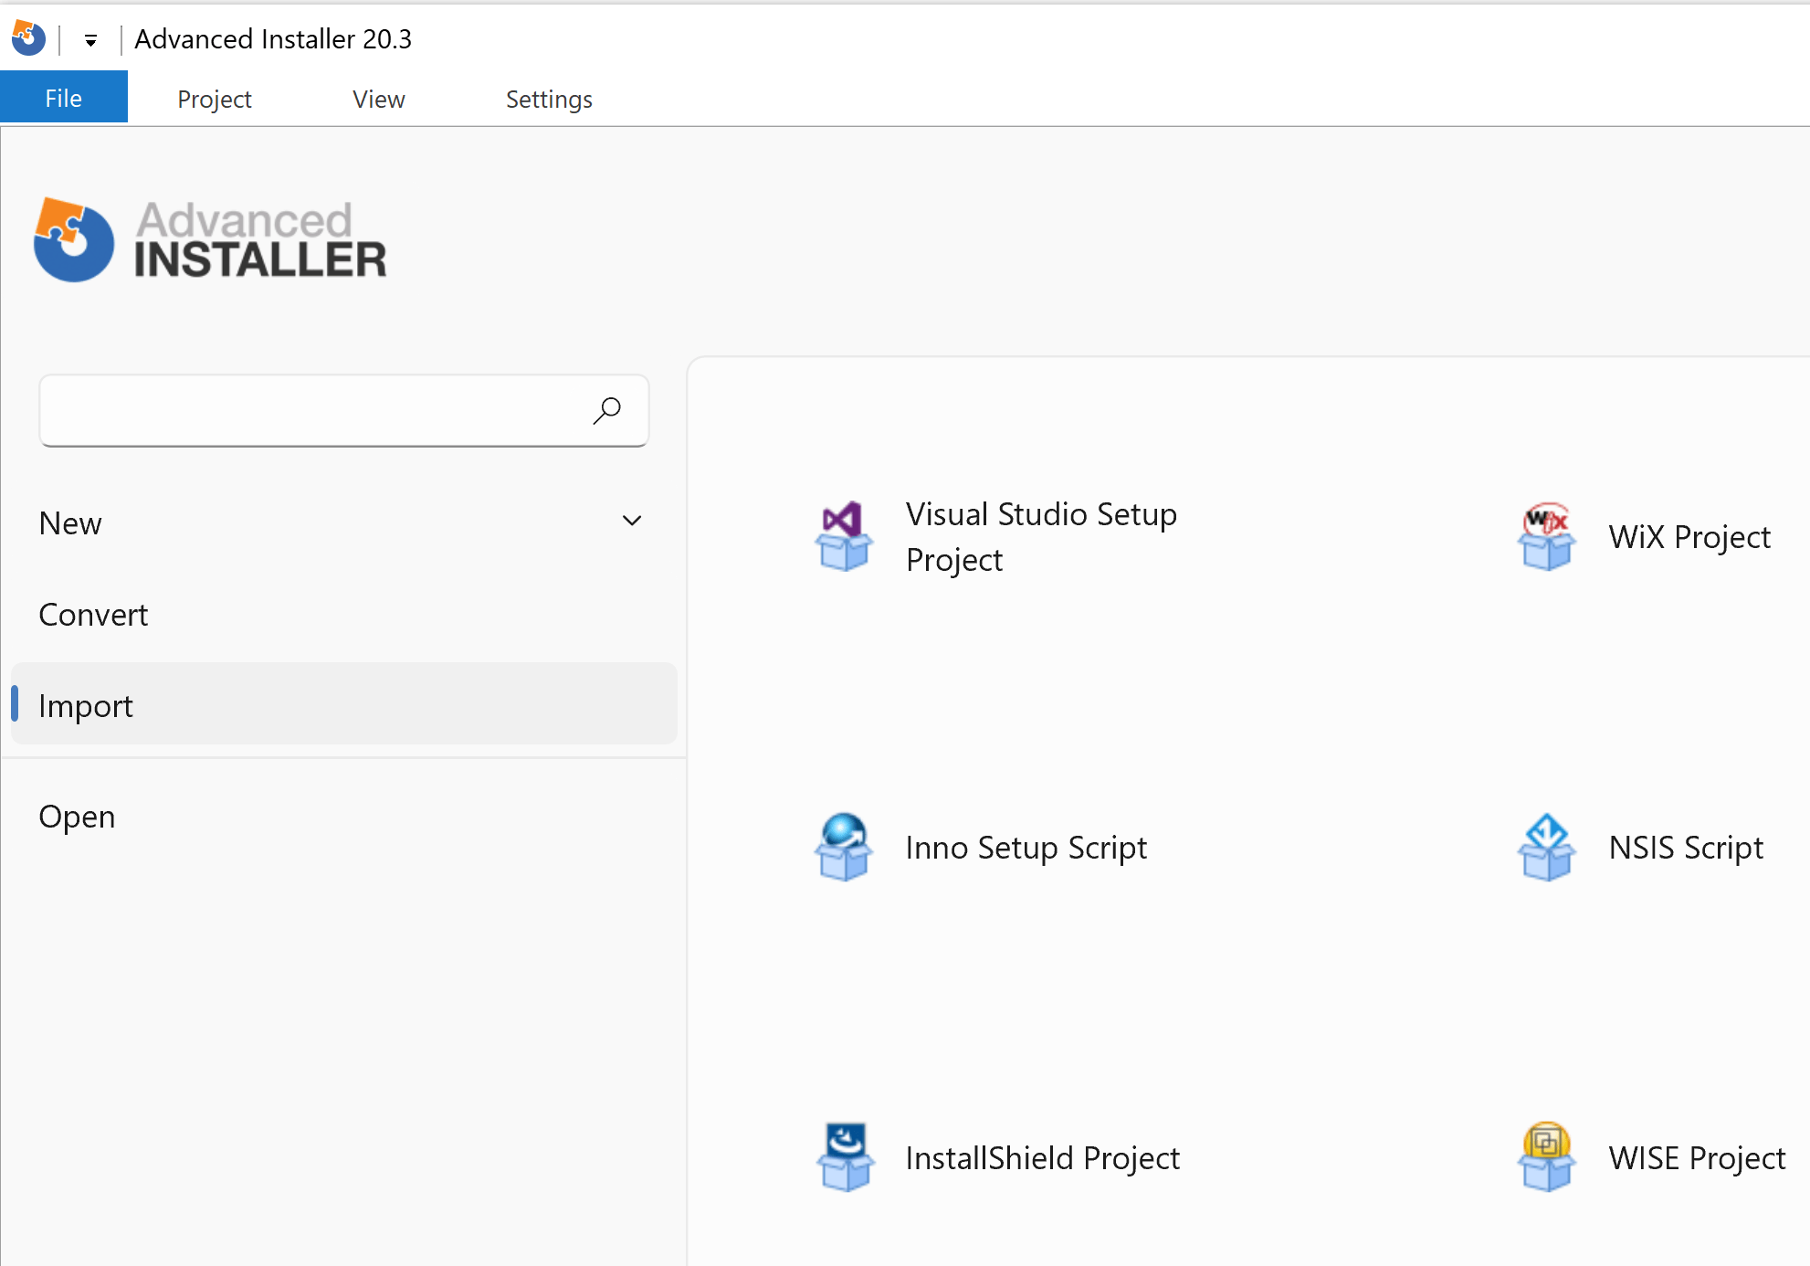Click the NSIS Script icon
The height and width of the screenshot is (1266, 1810).
point(1546,847)
